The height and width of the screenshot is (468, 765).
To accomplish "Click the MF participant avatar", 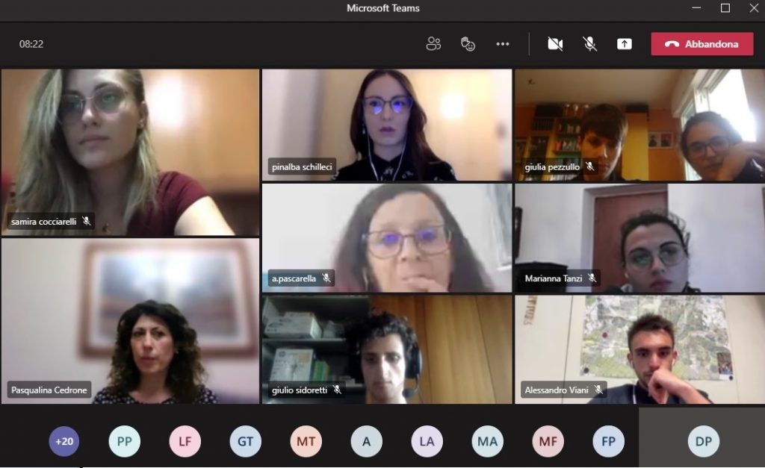I will [548, 441].
